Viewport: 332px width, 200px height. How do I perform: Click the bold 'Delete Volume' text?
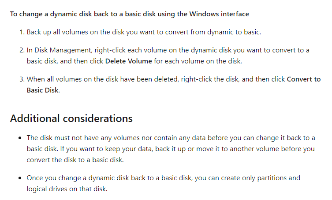pos(128,61)
